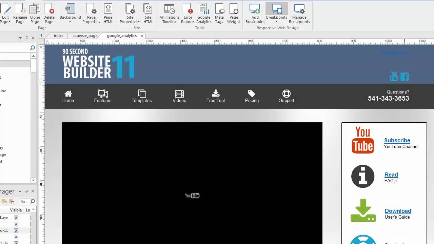Click the green download icon beside User's Guide
Image resolution: width=434 pixels, height=244 pixels.
363,210
